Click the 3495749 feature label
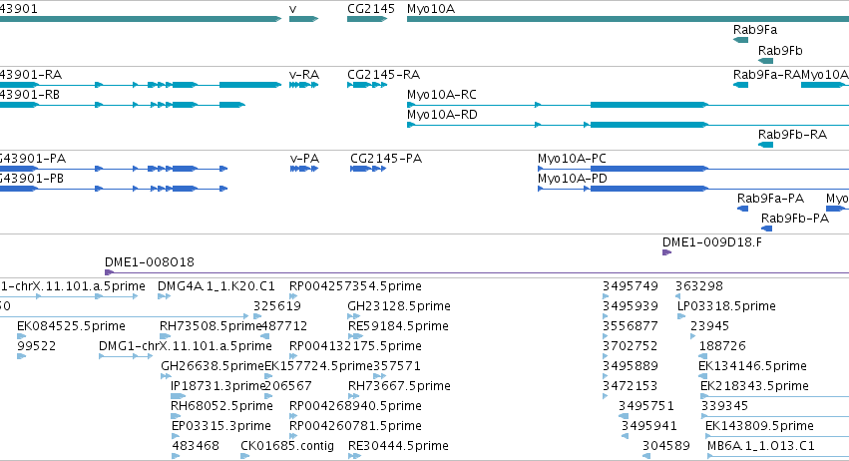 click(x=631, y=286)
